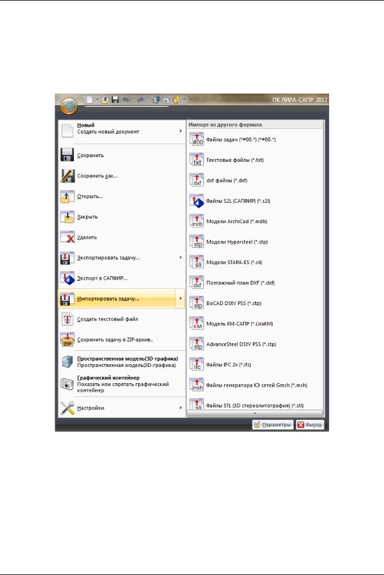Viewport: 384px width, 575px height.
Task: Import Модели Hypersteel (*.stp)
Action: point(255,242)
